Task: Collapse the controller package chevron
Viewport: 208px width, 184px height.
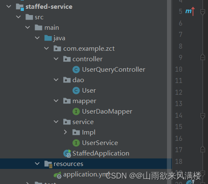Action: (56, 59)
